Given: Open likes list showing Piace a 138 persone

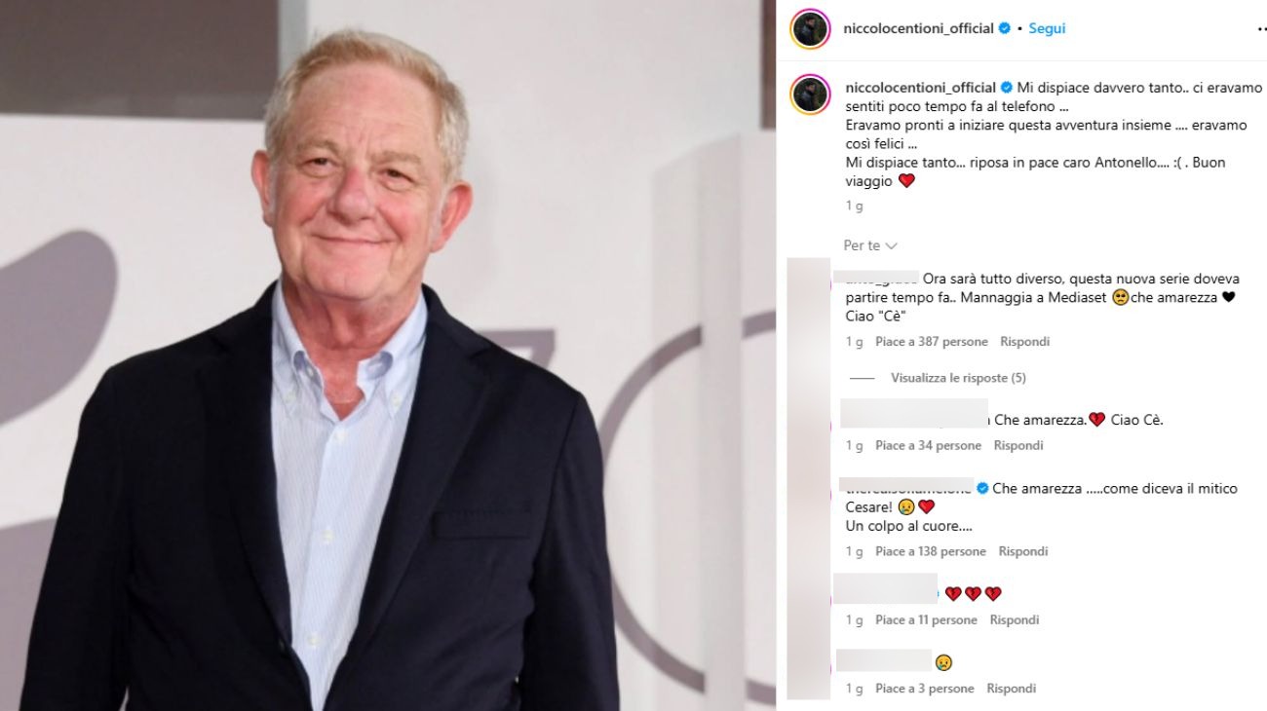Looking at the screenshot, I should point(931,552).
